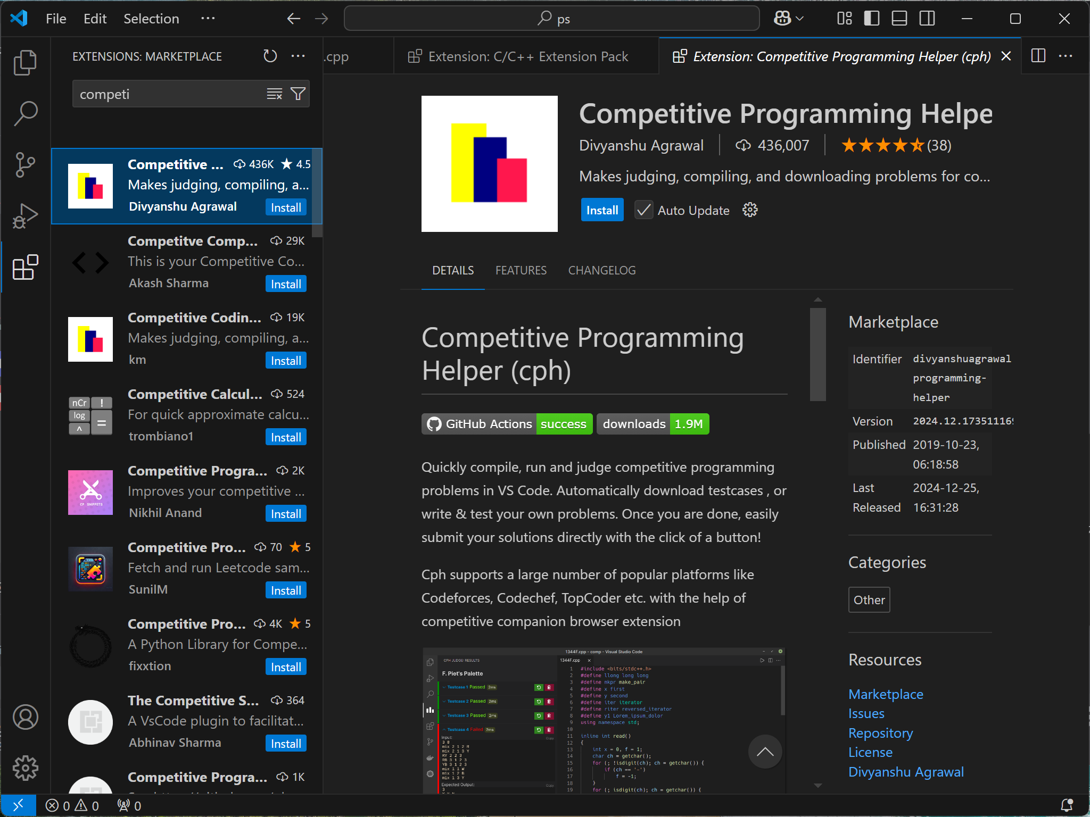Open the Source Control view
Screen dimensions: 1090x817
pyautogui.click(x=25, y=165)
